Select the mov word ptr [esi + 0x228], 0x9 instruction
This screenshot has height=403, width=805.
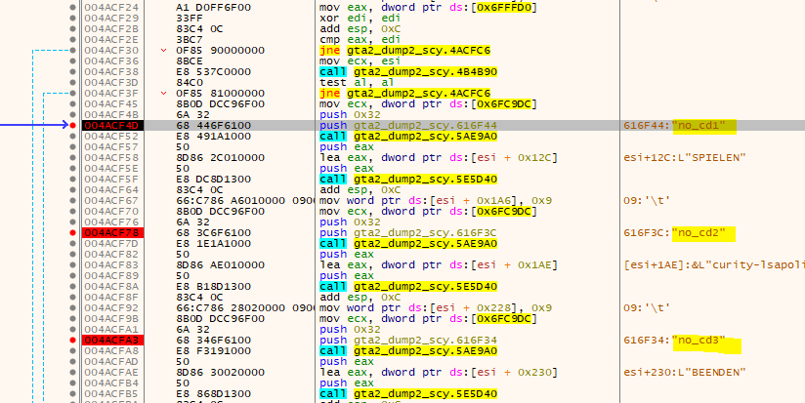pos(436,307)
